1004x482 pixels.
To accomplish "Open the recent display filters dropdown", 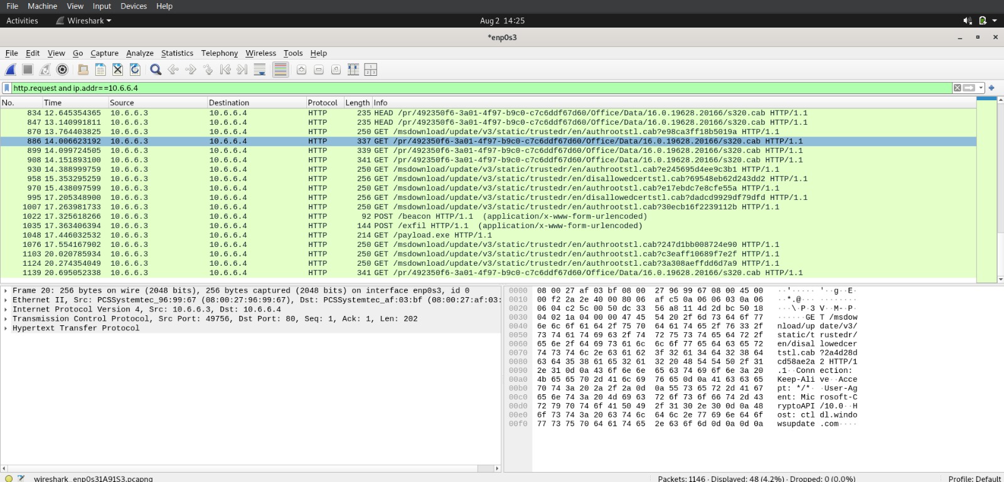I will pos(981,88).
